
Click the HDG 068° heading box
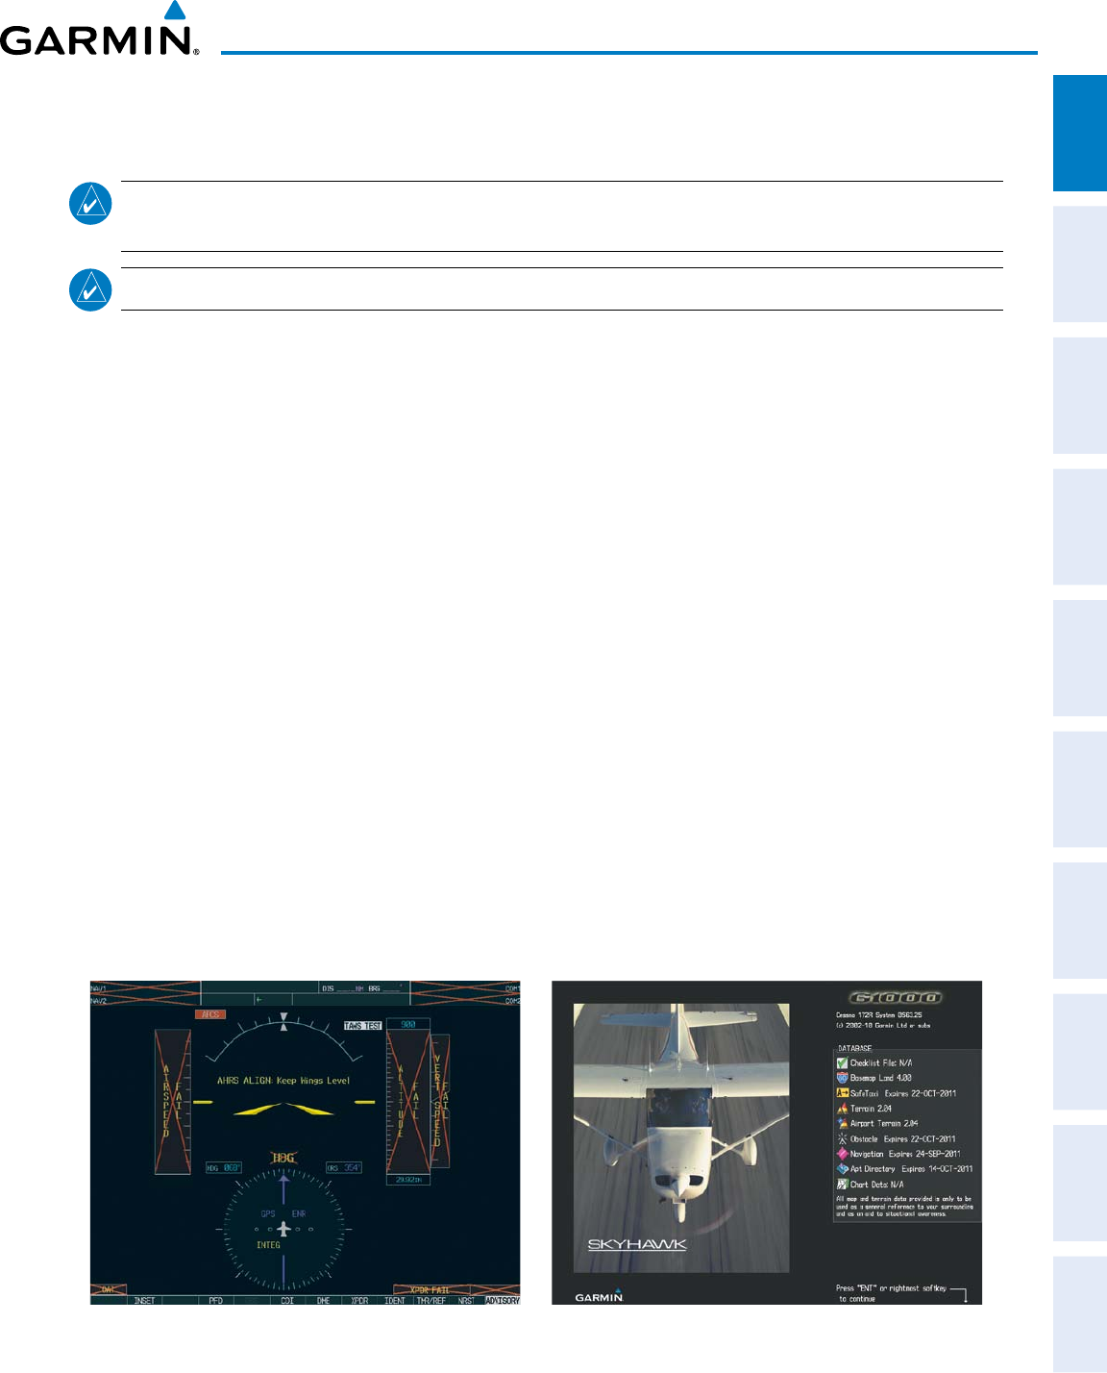tap(224, 1168)
